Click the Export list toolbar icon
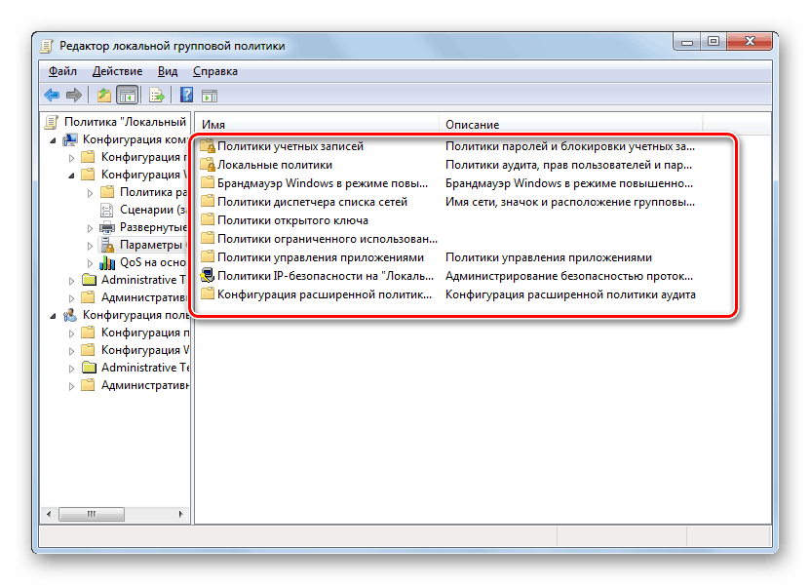The image size is (811, 586). pyautogui.click(x=156, y=96)
